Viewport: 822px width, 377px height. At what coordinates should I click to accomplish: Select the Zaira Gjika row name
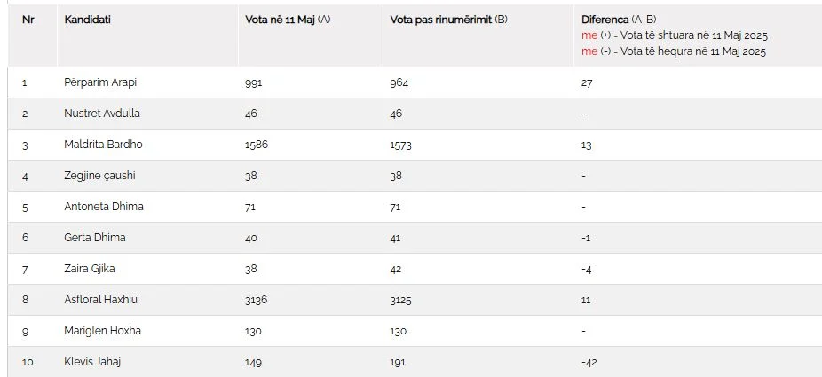tap(90, 269)
